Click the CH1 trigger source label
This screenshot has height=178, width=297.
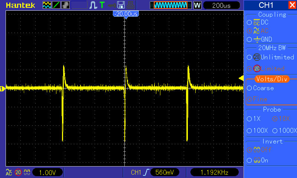click(x=136, y=172)
